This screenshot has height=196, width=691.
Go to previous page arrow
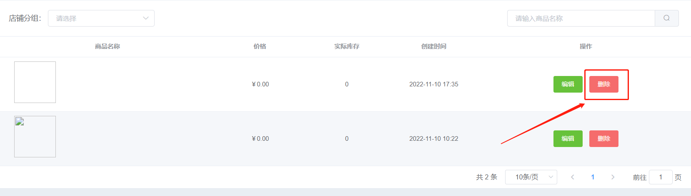pos(573,177)
